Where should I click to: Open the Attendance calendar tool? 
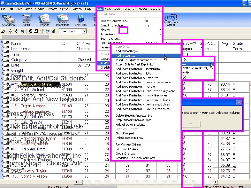tap(8, 20)
